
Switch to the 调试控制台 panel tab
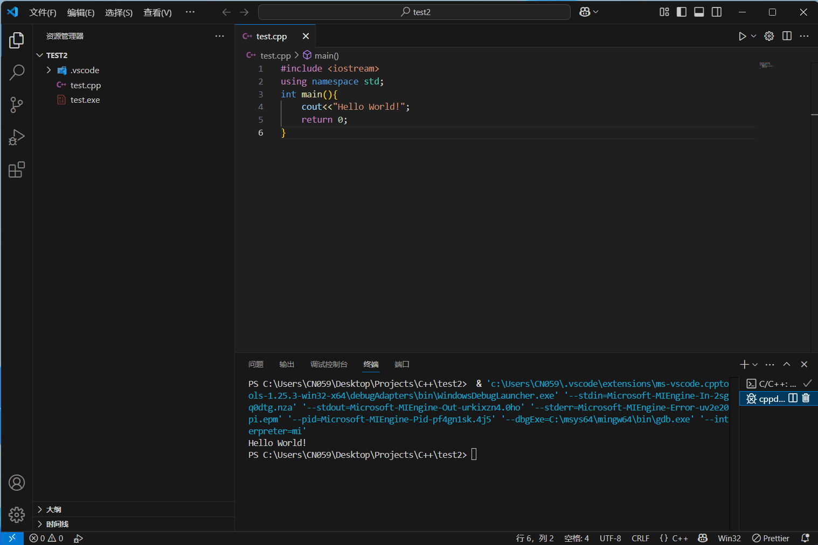coord(329,364)
